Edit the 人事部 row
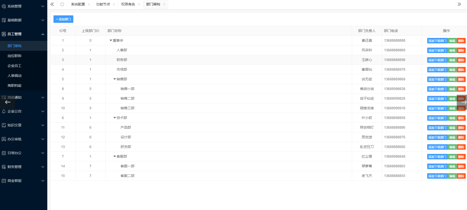The width and height of the screenshot is (467, 210). [452, 50]
